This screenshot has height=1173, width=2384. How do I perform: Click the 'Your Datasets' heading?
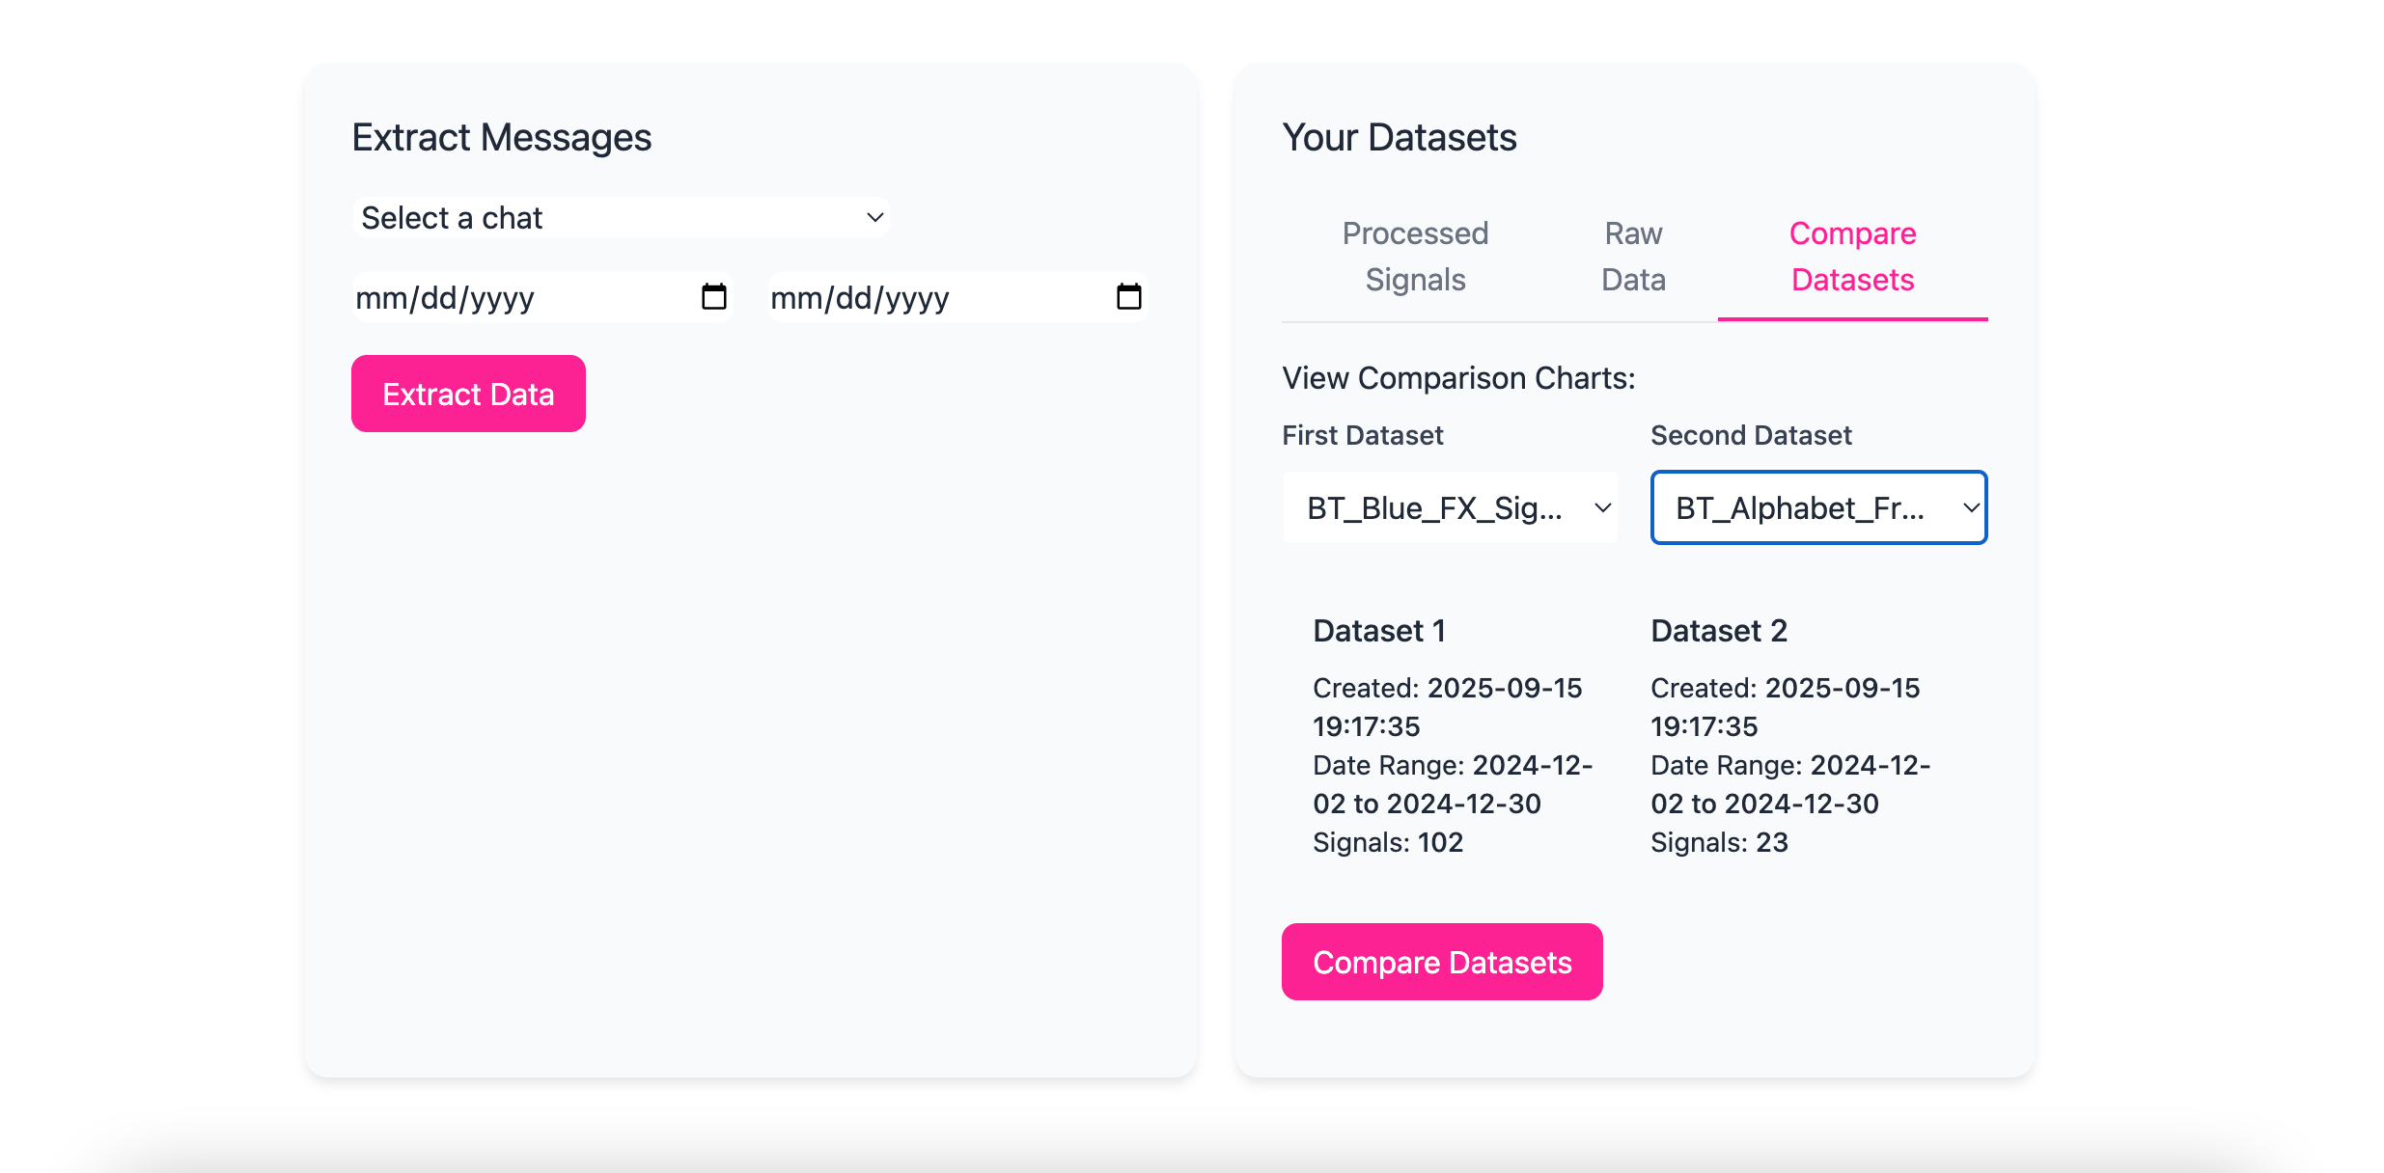[x=1400, y=138]
